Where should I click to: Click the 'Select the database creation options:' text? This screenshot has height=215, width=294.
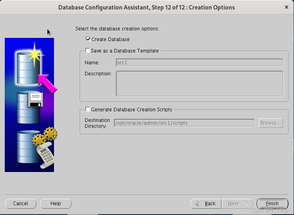[117, 29]
